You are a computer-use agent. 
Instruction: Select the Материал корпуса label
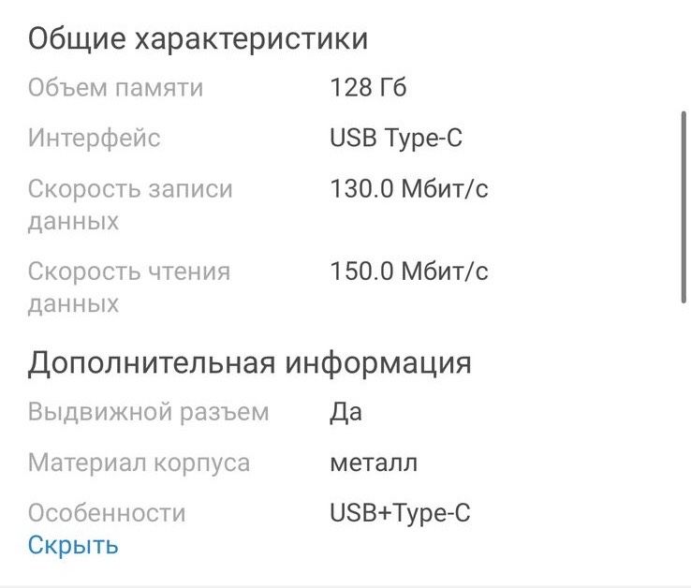[139, 463]
